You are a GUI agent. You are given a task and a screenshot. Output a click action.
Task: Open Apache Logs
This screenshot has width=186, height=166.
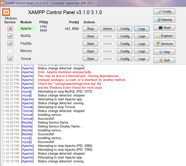(x=142, y=29)
